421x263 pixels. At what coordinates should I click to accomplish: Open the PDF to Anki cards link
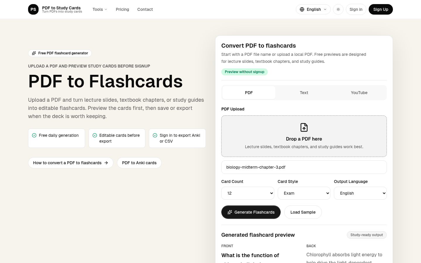[x=139, y=163]
